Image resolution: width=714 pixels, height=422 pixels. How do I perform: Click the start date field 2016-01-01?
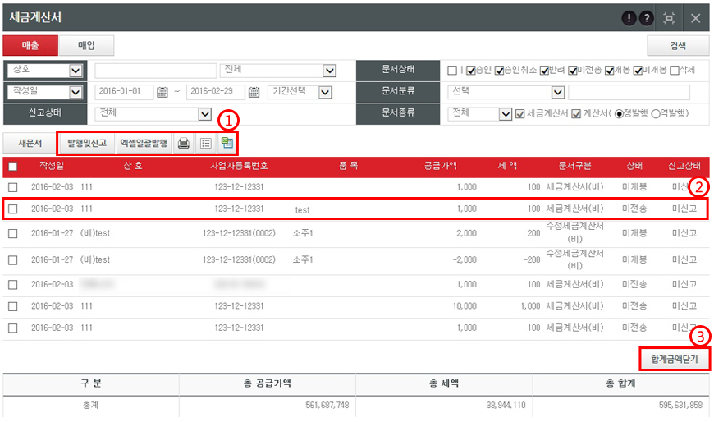coord(124,92)
